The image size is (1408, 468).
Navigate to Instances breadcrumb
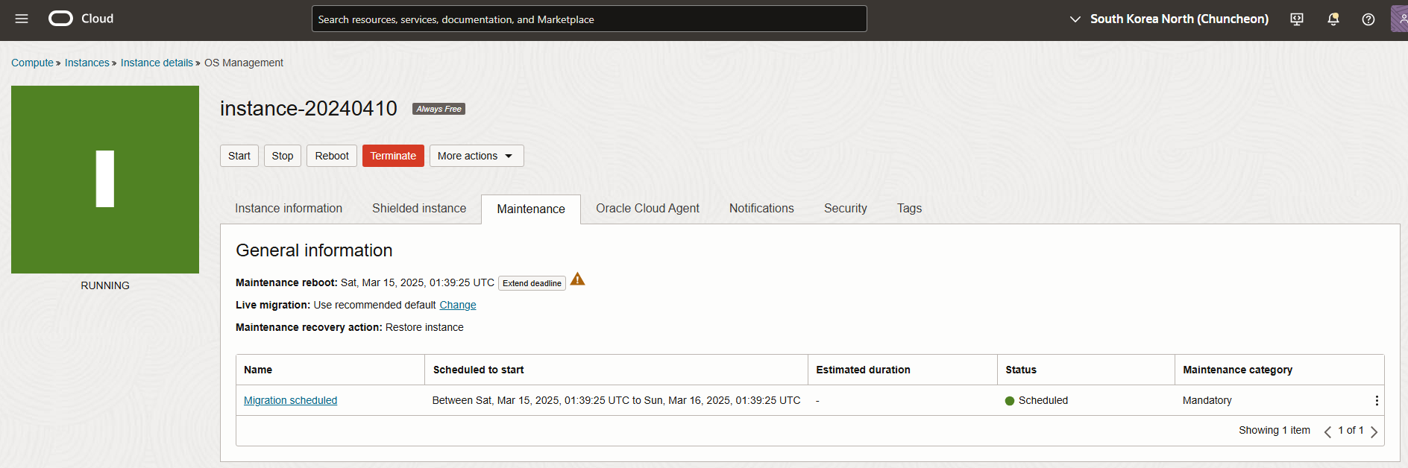tap(87, 63)
